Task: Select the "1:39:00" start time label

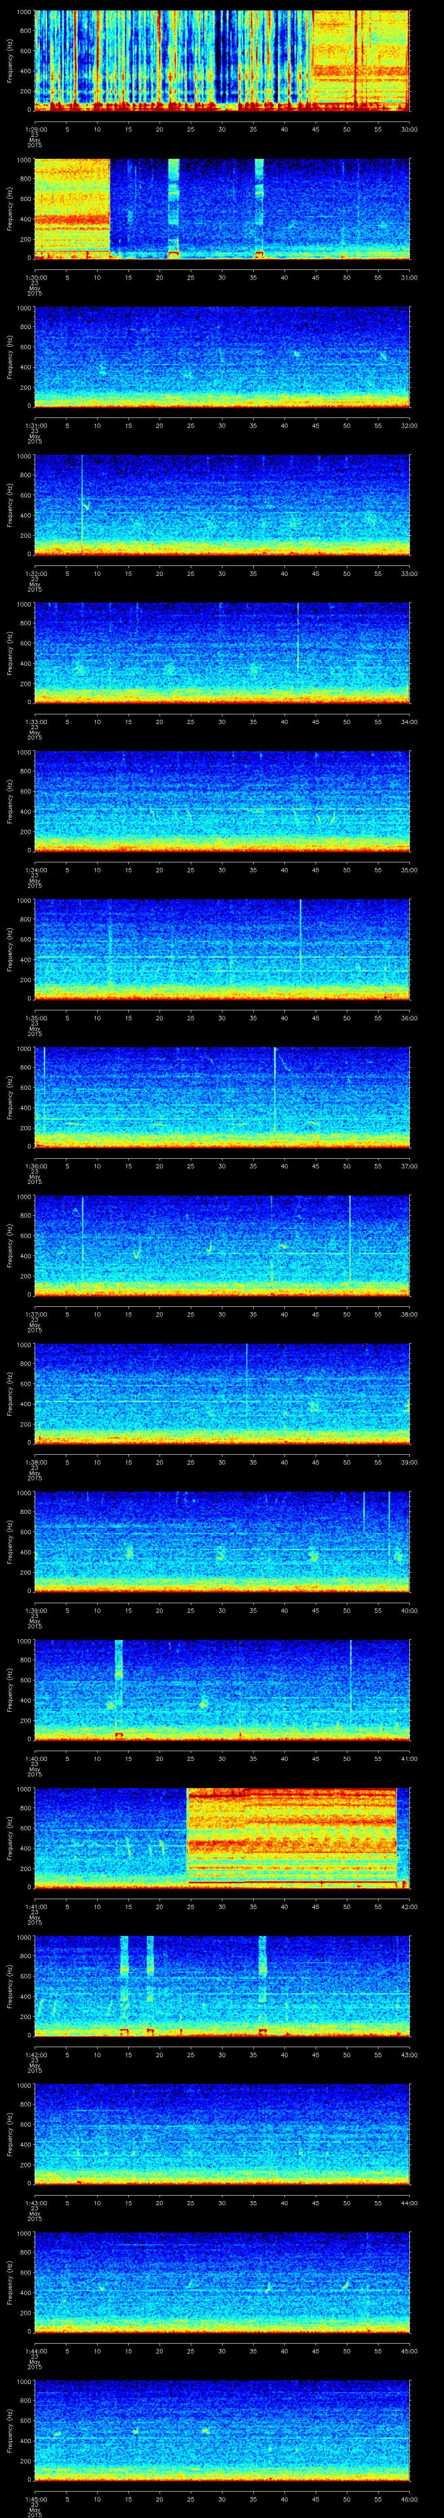Action: [x=36, y=1612]
